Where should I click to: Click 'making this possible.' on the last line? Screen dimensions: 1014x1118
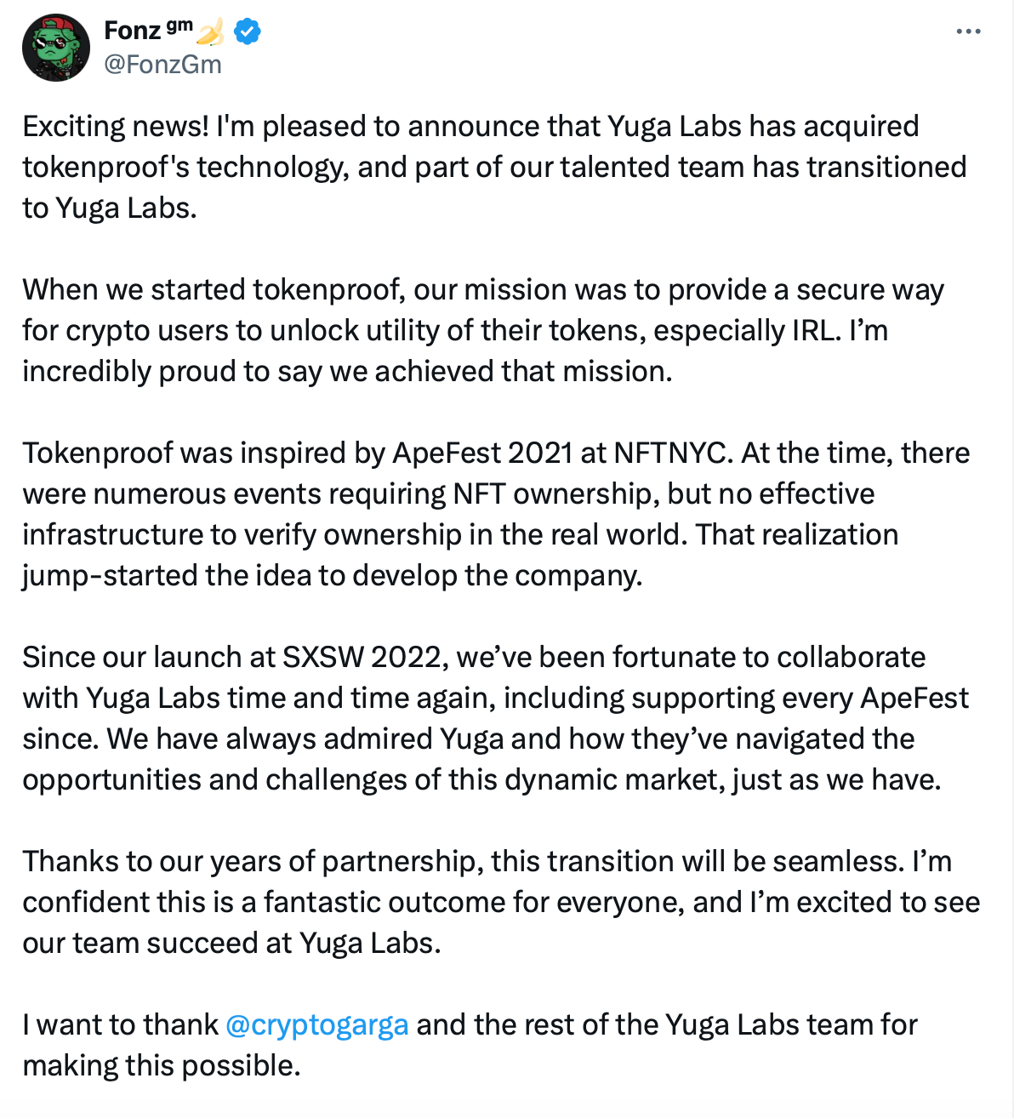click(x=162, y=1065)
